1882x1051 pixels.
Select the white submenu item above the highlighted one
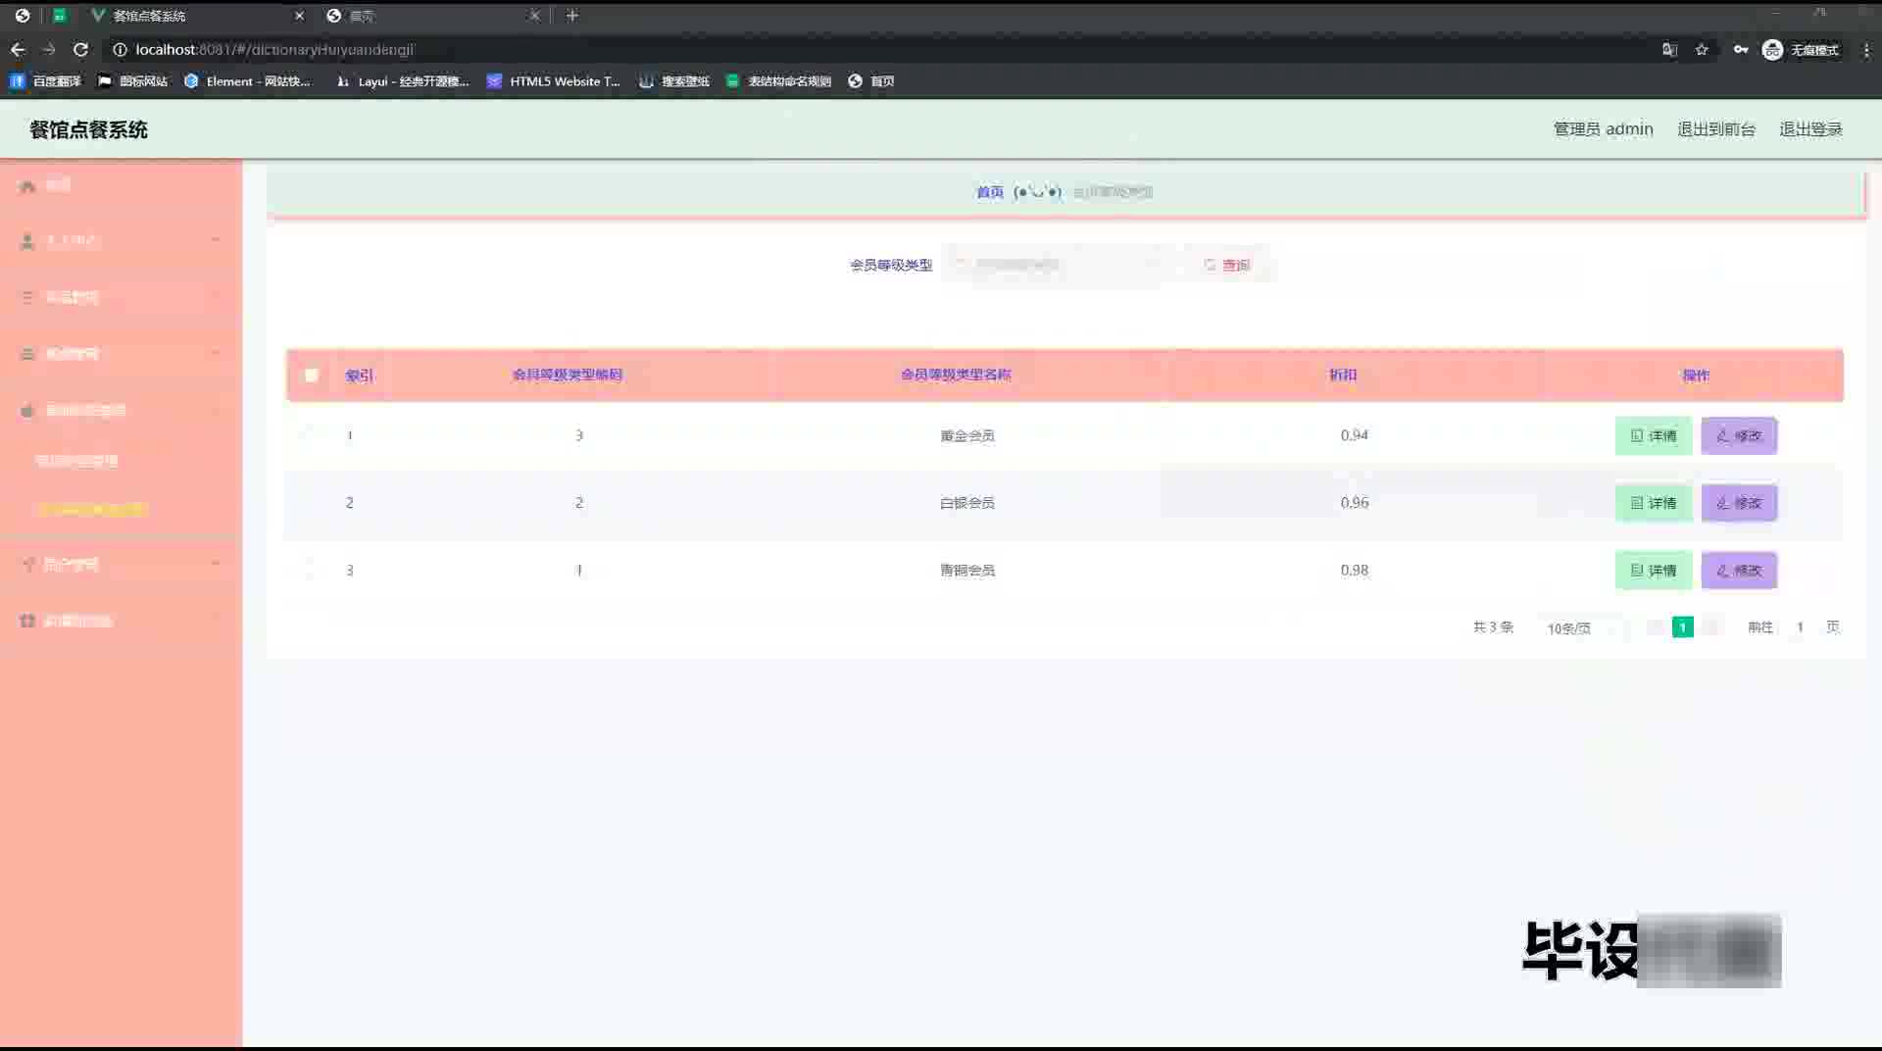76,461
